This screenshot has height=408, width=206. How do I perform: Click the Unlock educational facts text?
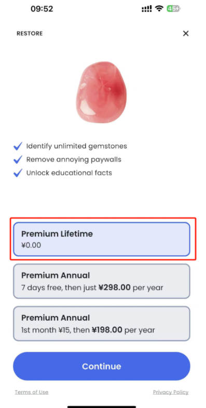(69, 173)
